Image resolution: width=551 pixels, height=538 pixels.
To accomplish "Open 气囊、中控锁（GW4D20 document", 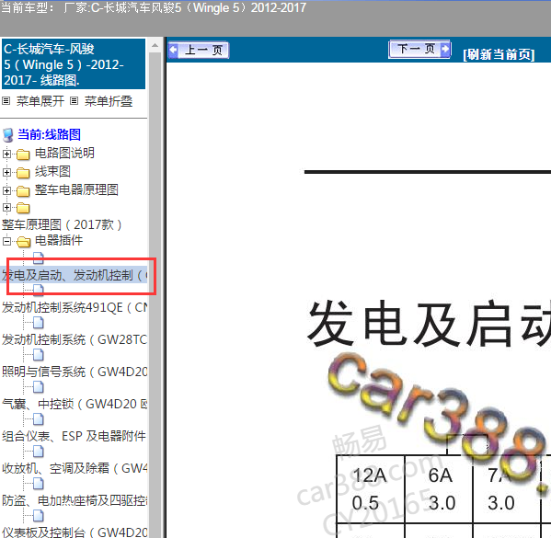I will [75, 404].
